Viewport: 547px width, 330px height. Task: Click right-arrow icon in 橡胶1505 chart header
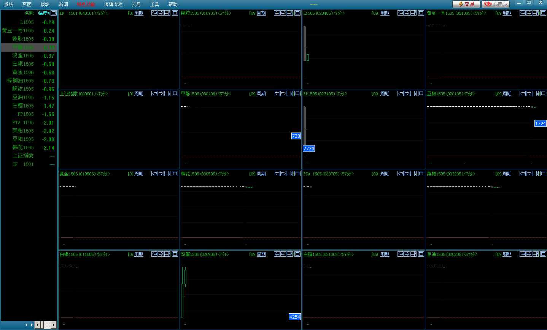[283, 13]
